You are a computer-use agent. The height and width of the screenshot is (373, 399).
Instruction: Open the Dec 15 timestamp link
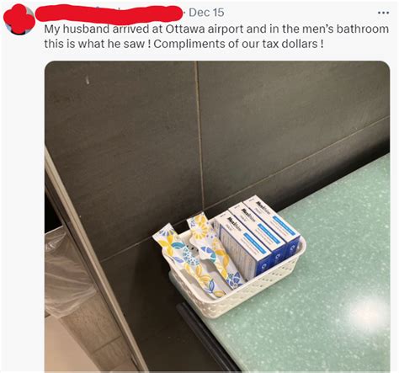tap(206, 13)
